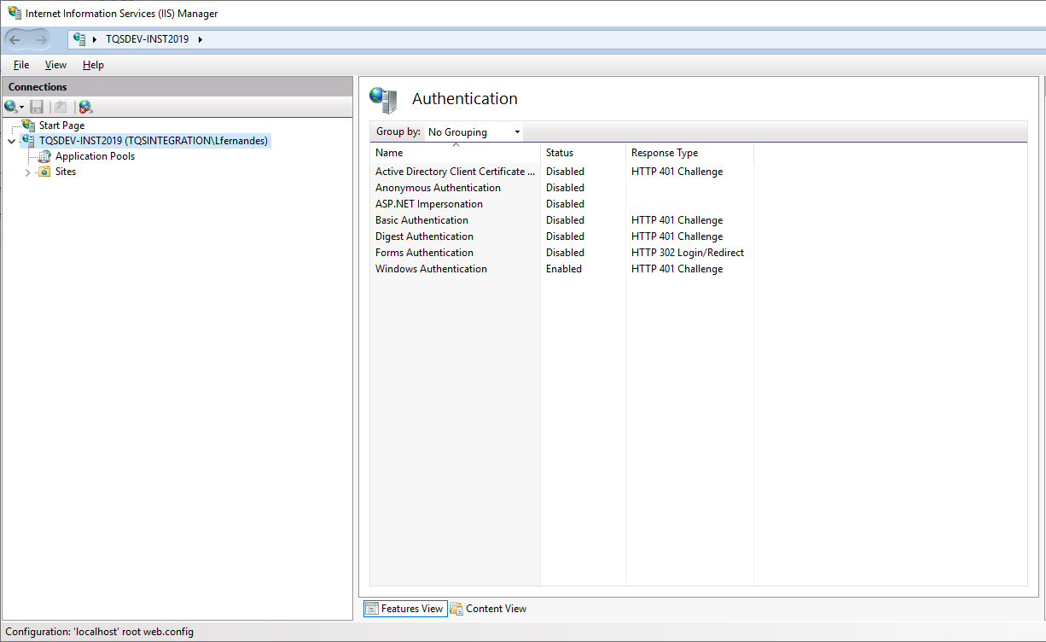Open the File menu
This screenshot has height=642, width=1046.
21,65
